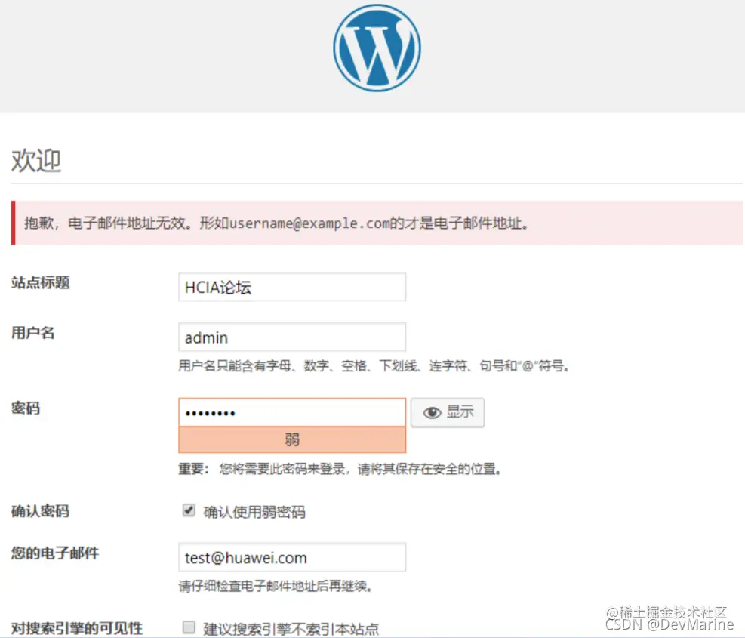Screen dimensions: 745x638
Task: Click the 重要 password reminder text
Action: coord(340,469)
